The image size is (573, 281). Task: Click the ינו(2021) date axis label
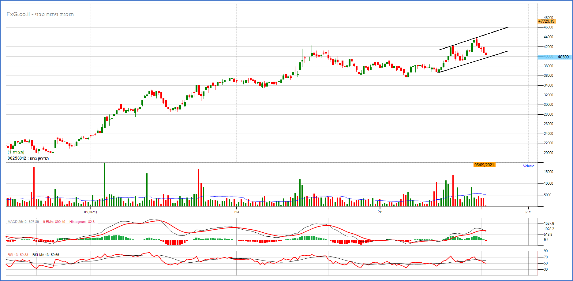[x=90, y=212]
